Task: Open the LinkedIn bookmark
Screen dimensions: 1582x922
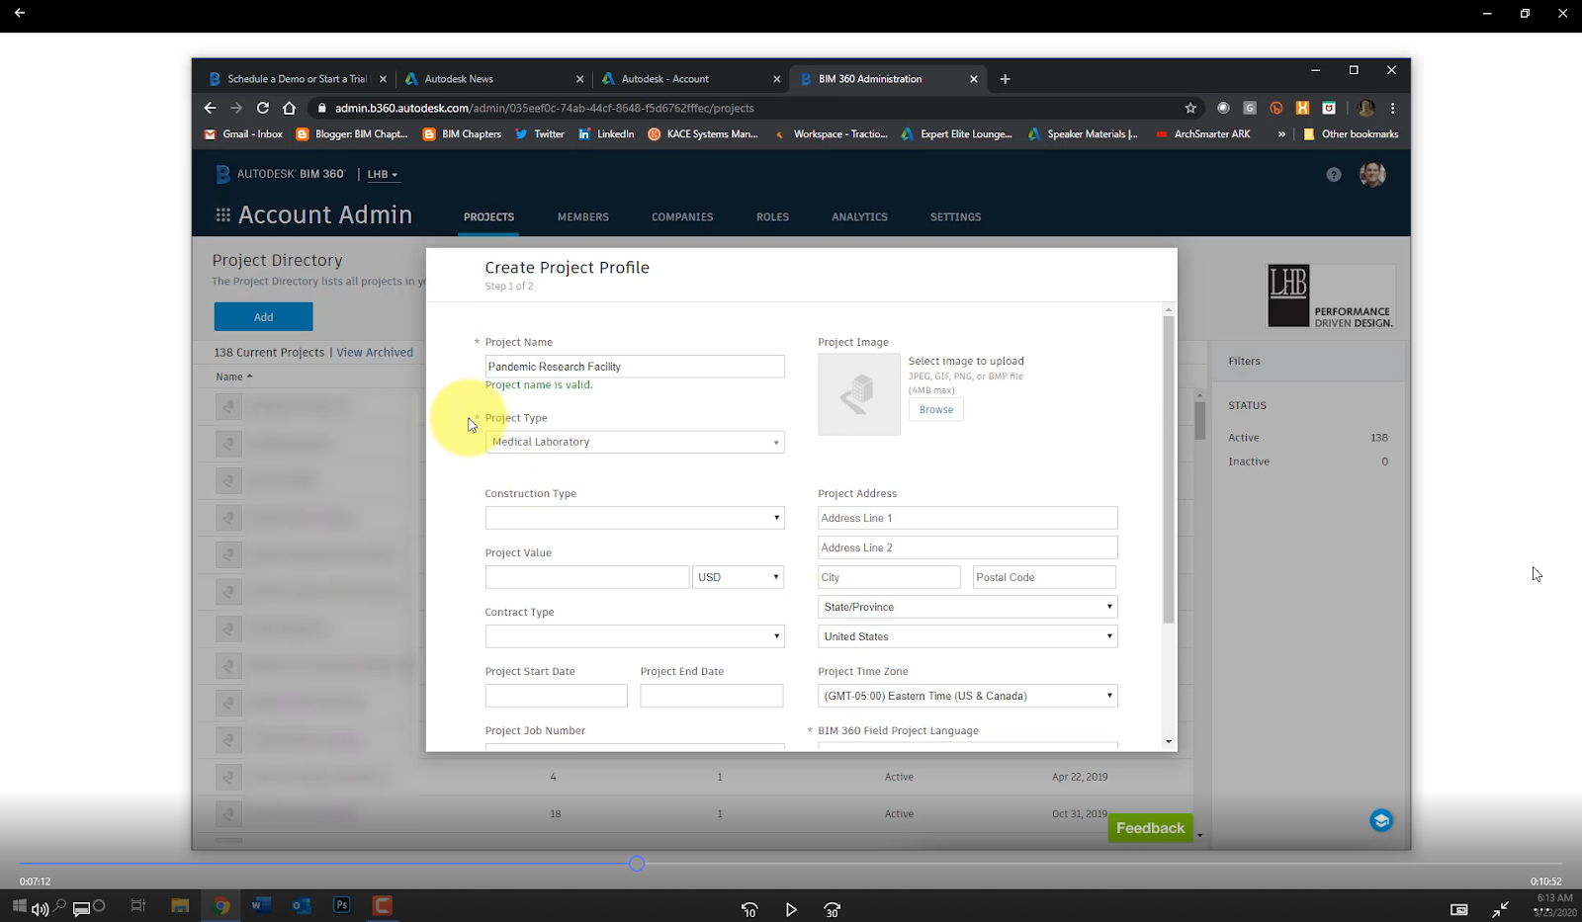Action: (607, 134)
